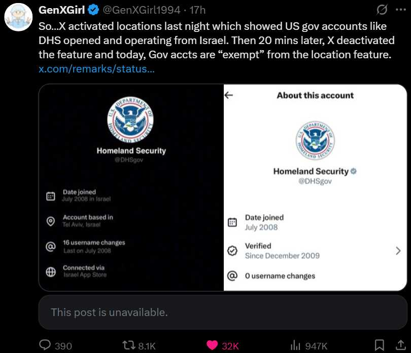Click the back arrow in About this account

[x=229, y=95]
